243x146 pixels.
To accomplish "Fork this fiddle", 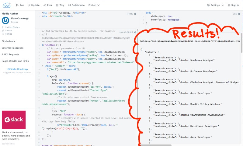I will coord(47,5).
